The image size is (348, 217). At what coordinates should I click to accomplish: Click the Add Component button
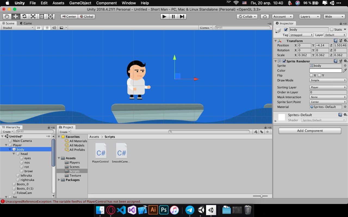310,131
